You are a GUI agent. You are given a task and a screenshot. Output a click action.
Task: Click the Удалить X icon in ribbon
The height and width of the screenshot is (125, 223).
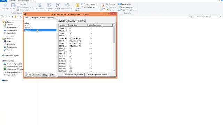pos(57,5)
